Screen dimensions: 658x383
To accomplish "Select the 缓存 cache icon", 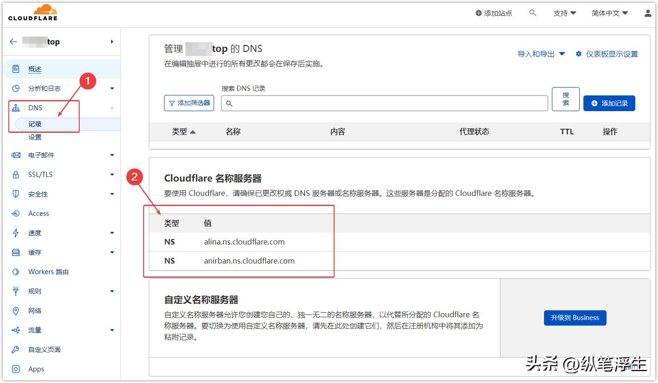I will [15, 252].
